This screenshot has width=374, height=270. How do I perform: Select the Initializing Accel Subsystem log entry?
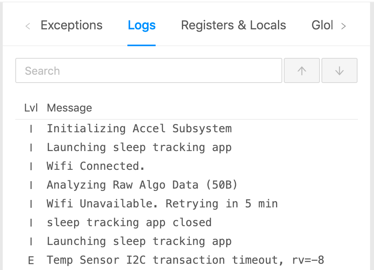139,129
